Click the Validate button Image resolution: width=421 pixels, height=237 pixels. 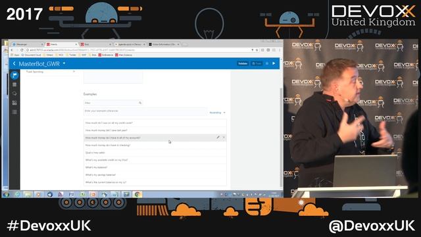(243, 64)
